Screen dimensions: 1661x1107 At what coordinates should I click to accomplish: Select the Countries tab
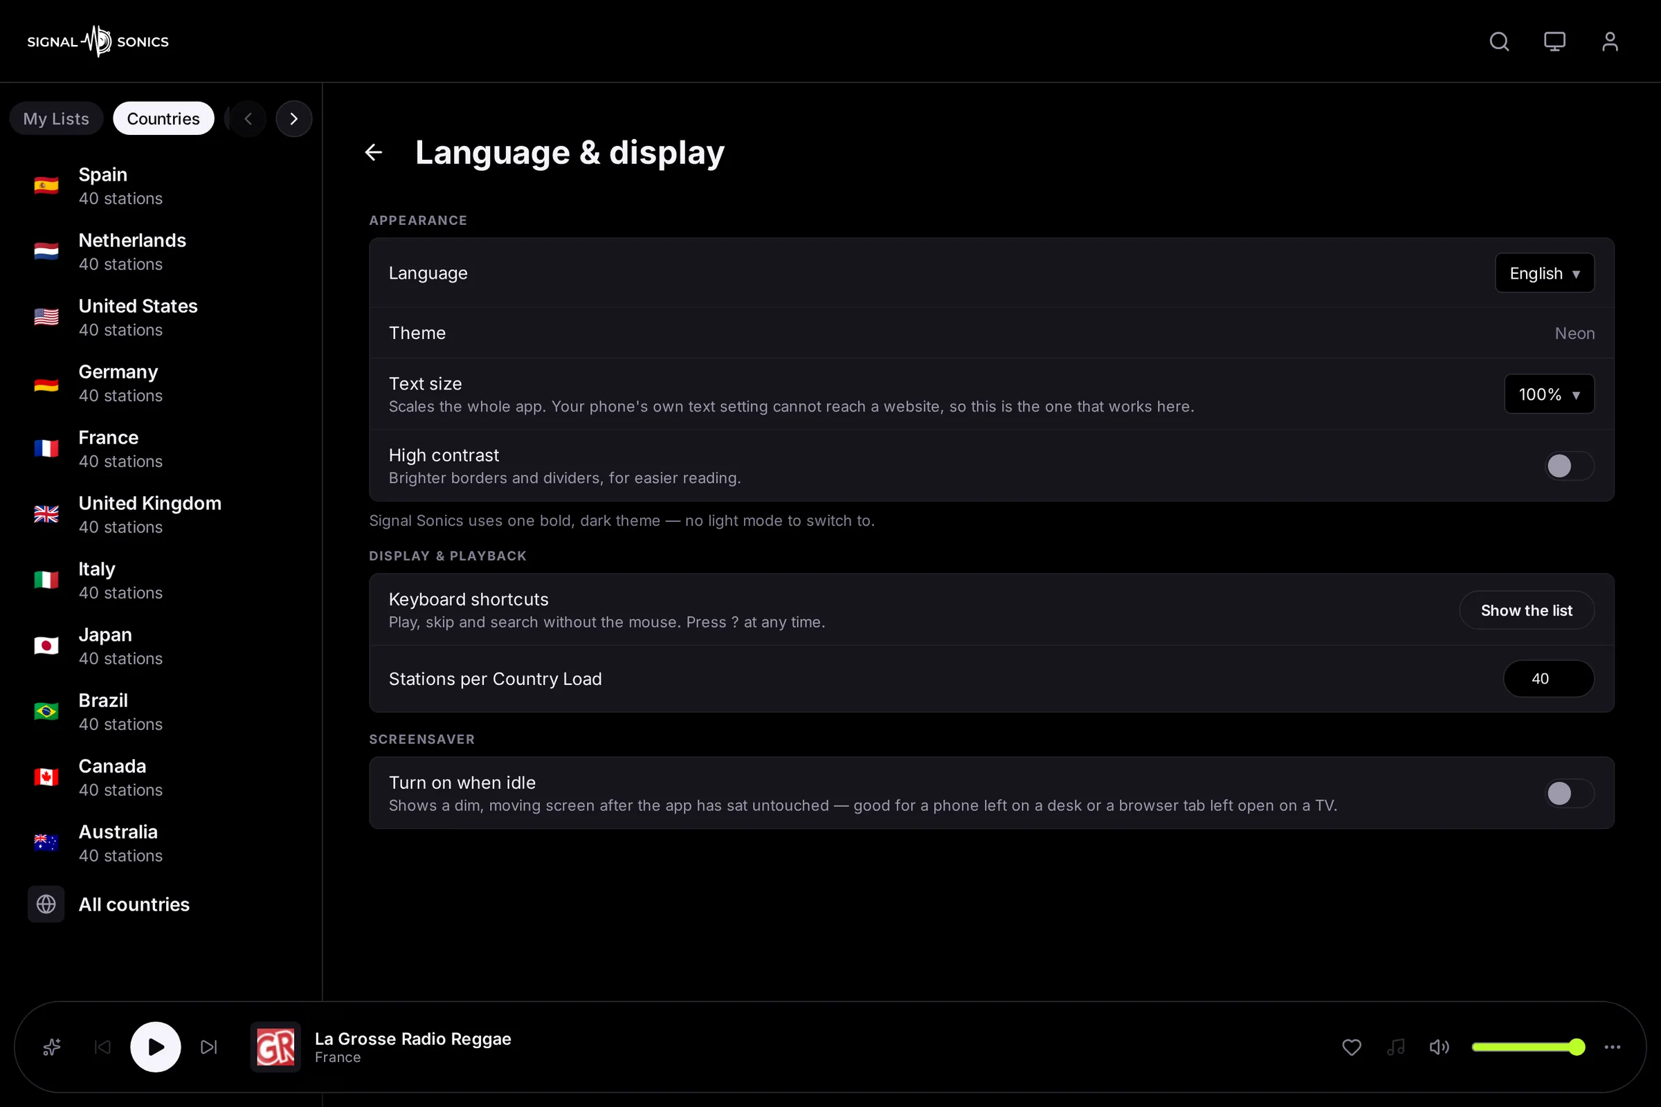point(163,118)
